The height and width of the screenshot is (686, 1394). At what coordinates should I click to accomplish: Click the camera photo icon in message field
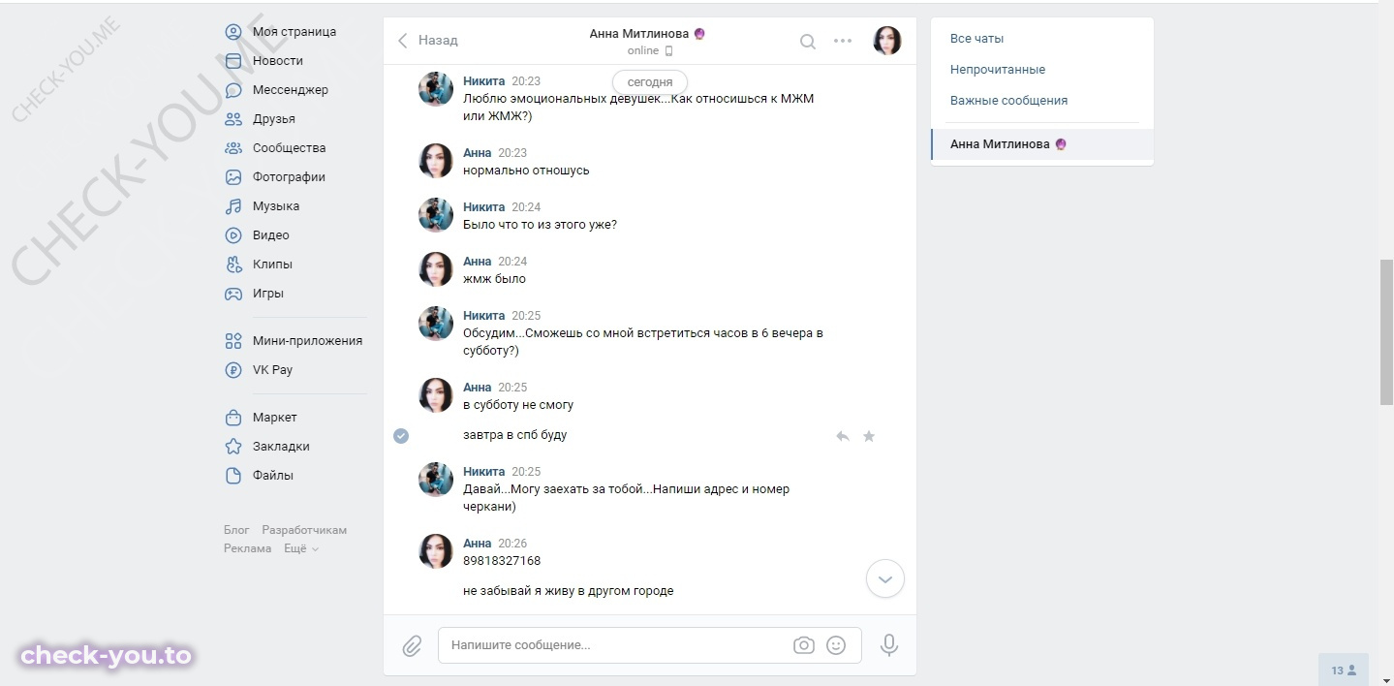803,645
